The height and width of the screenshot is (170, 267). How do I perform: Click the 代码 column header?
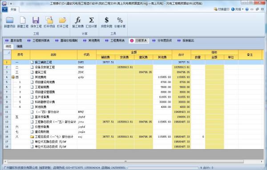[x=87, y=55]
